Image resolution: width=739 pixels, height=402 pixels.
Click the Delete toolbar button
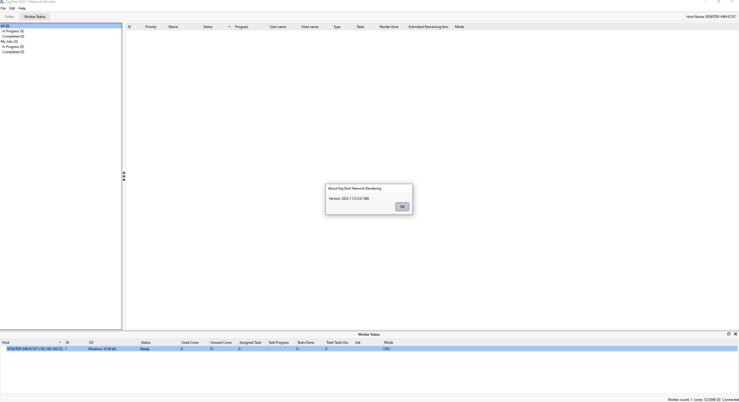coord(10,17)
